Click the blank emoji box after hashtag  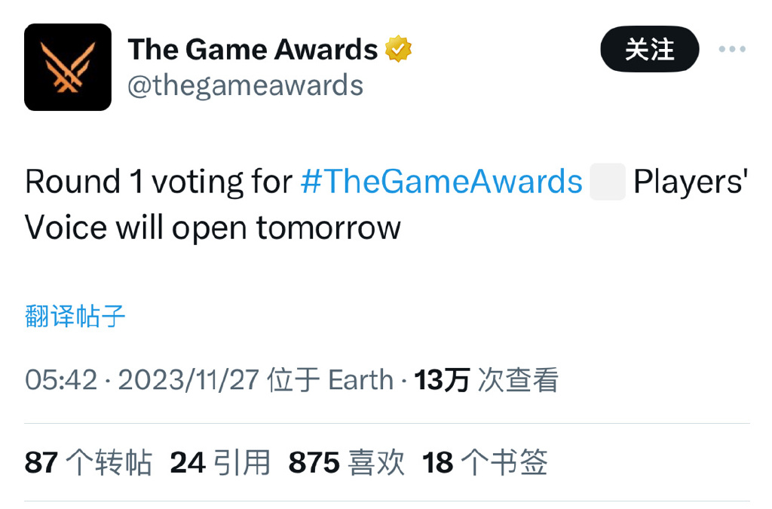(x=608, y=183)
